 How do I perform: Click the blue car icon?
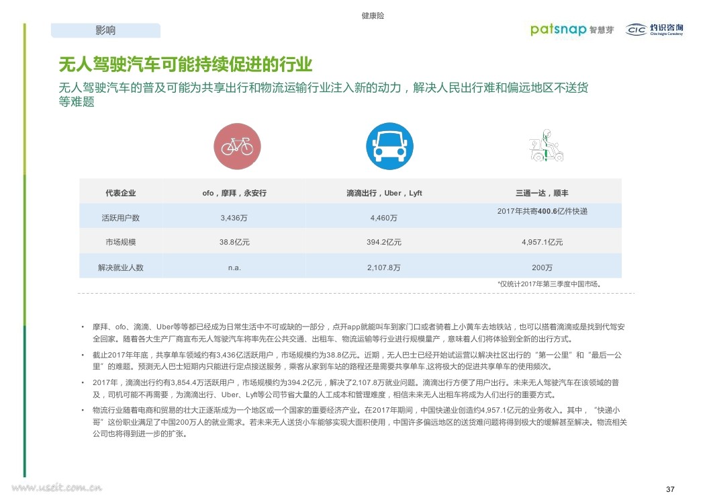[389, 147]
